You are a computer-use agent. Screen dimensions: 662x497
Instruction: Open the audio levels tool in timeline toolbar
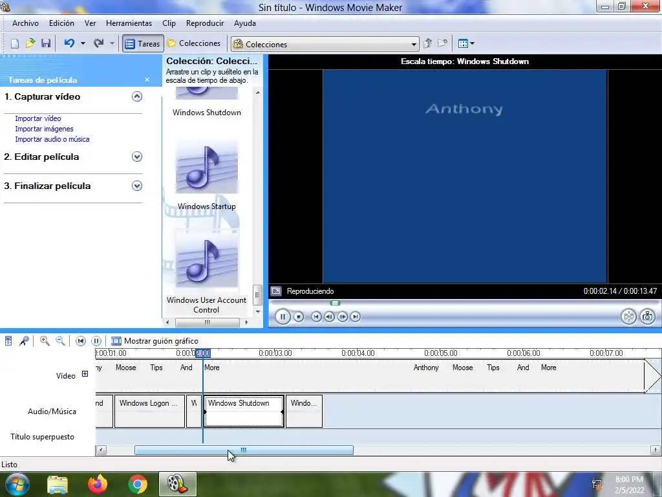coord(8,340)
